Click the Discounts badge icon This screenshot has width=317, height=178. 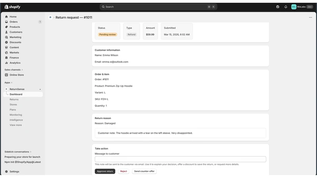[x=6, y=42]
